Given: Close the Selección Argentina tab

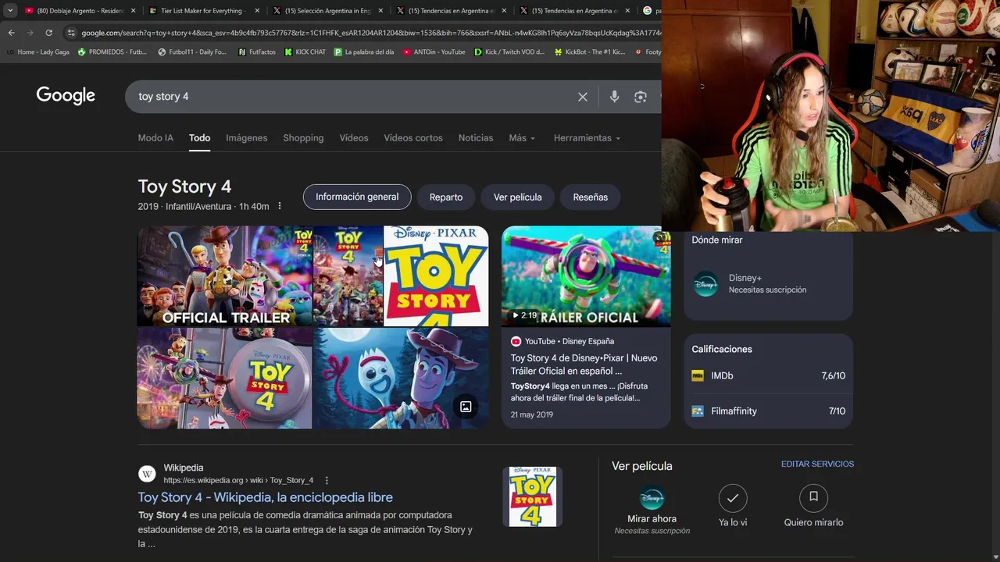Looking at the screenshot, I should coord(380,11).
